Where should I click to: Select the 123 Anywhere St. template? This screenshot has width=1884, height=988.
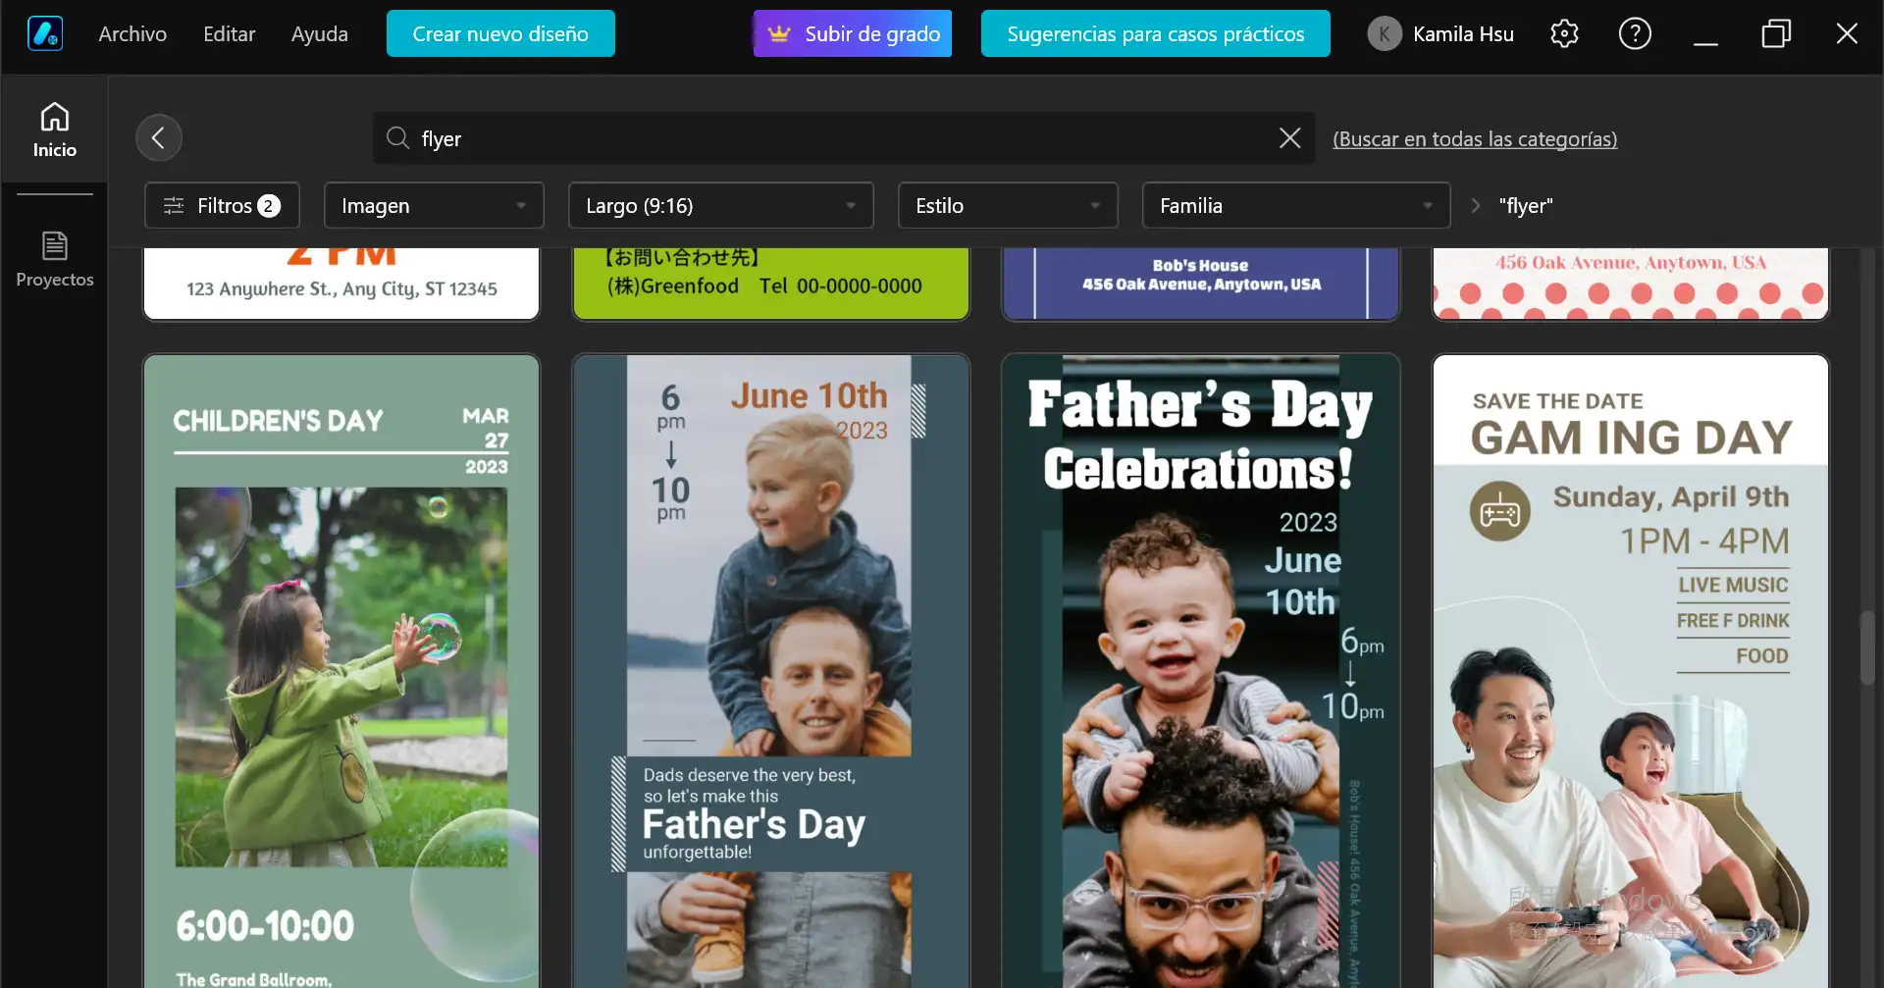click(341, 284)
